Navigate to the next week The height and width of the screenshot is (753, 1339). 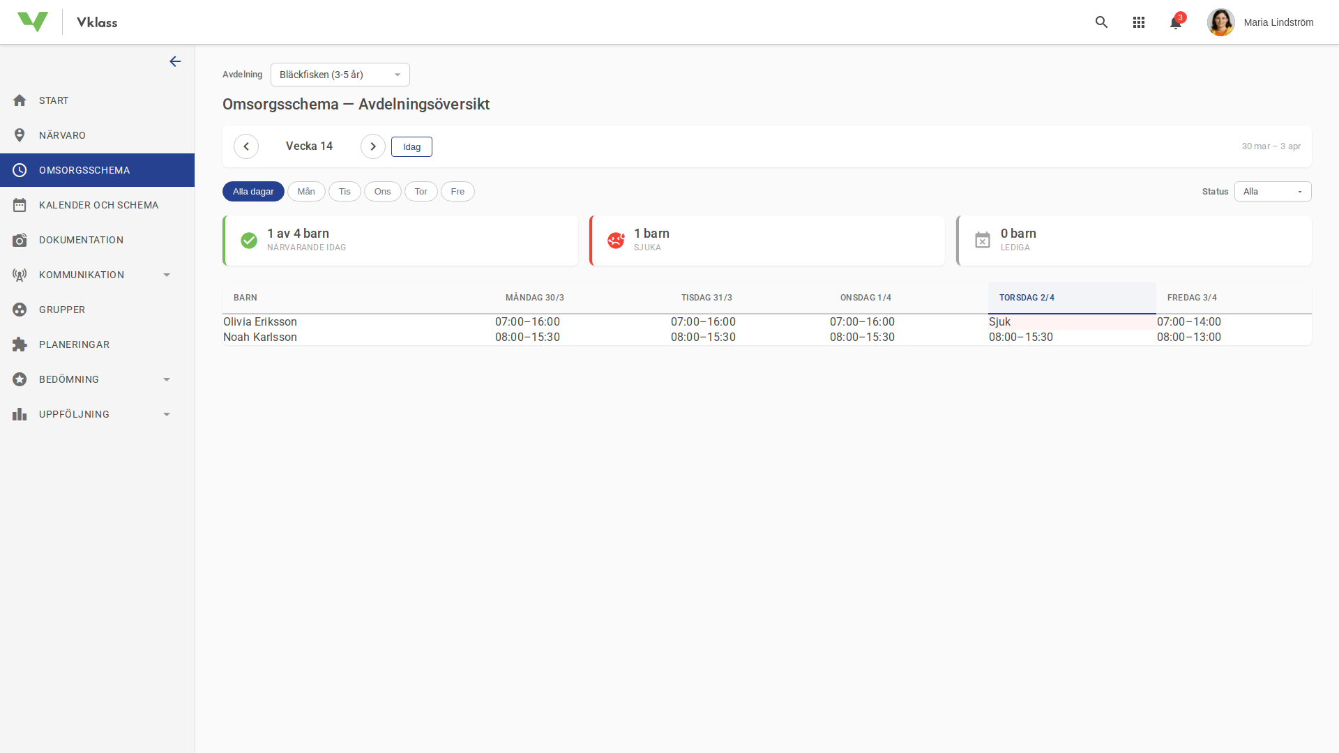point(373,146)
